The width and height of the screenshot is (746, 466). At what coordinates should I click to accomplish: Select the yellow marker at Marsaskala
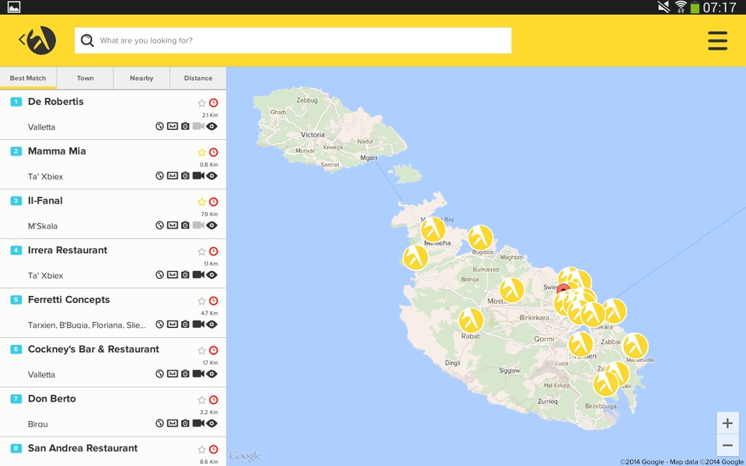coord(635,346)
